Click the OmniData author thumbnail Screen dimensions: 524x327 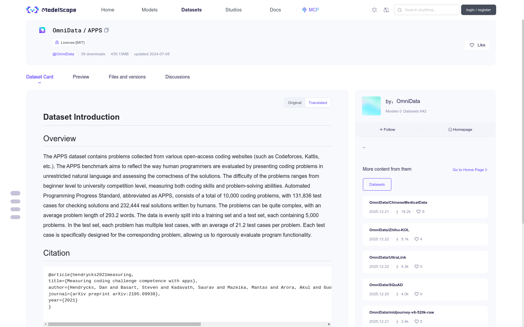[371, 106]
